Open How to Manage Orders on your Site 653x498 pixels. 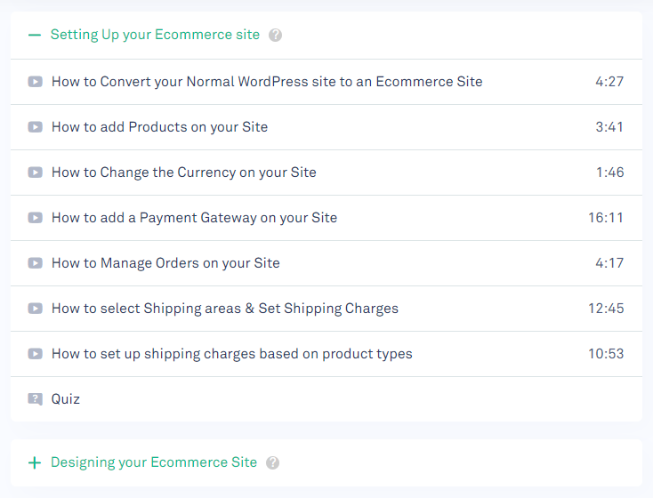tap(165, 263)
